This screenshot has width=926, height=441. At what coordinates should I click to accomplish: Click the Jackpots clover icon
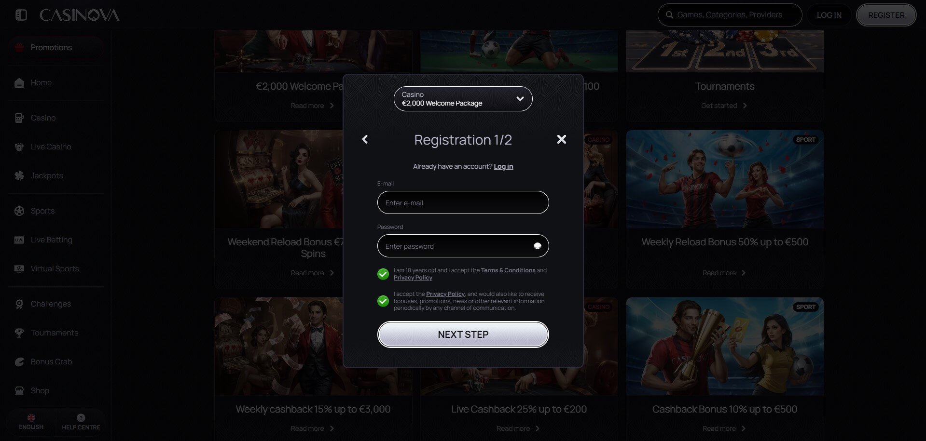(19, 175)
